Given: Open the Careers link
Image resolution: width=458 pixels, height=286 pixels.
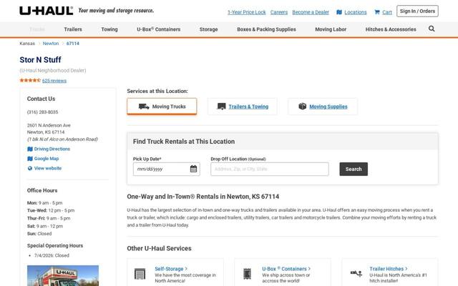Looking at the screenshot, I should [x=279, y=12].
